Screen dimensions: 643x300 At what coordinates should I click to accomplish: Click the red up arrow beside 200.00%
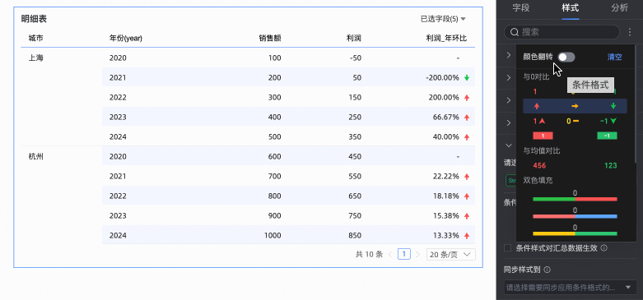point(467,98)
